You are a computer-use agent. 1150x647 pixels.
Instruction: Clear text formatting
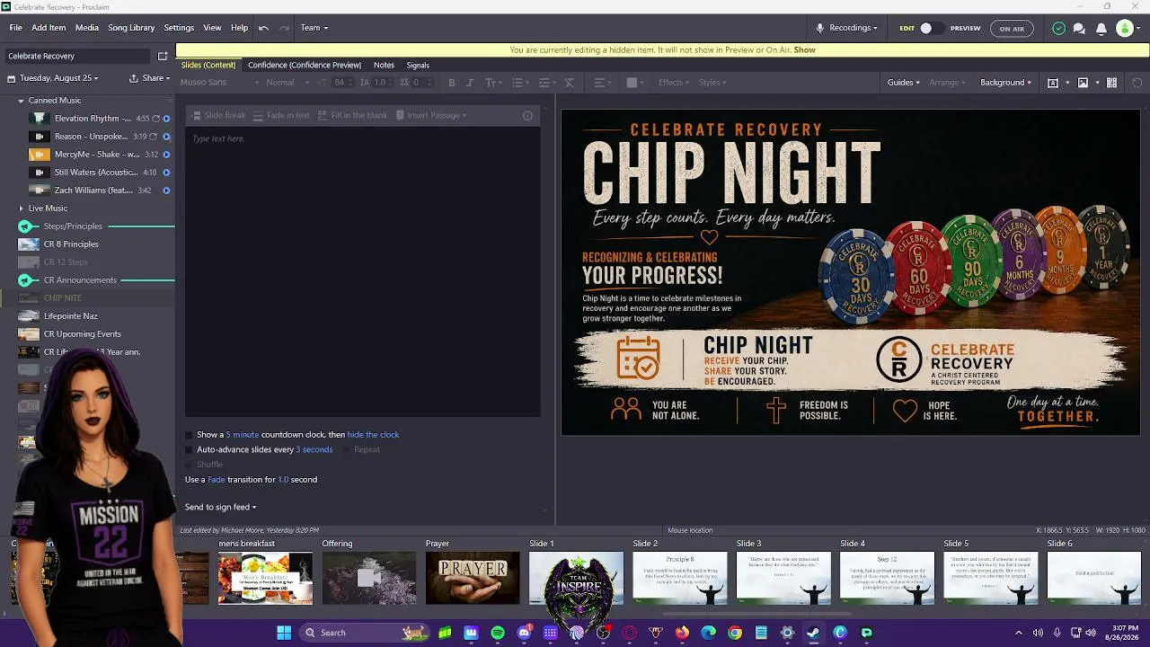(x=569, y=83)
